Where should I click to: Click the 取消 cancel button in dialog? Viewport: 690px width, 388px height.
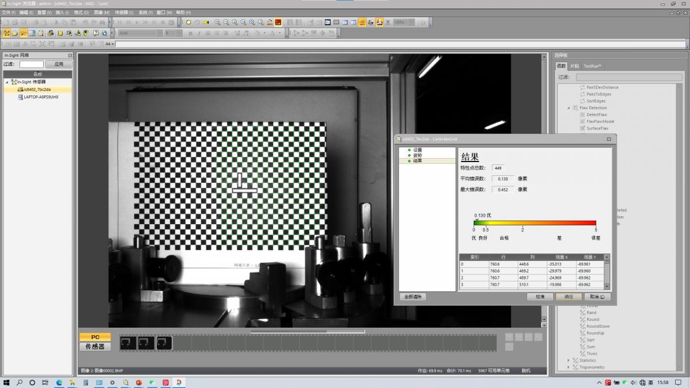tap(597, 297)
